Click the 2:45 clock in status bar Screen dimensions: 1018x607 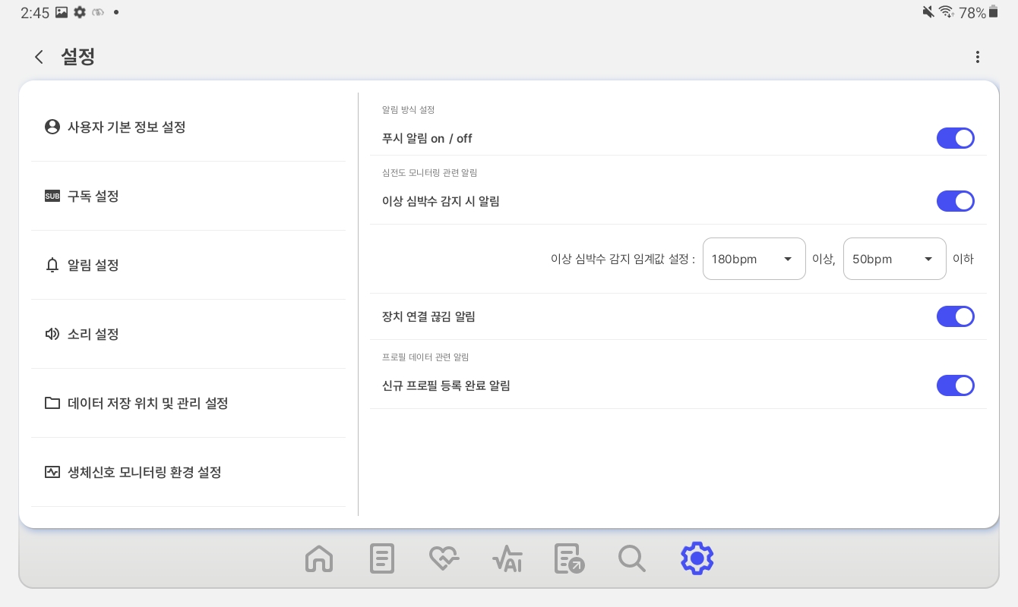pyautogui.click(x=35, y=12)
